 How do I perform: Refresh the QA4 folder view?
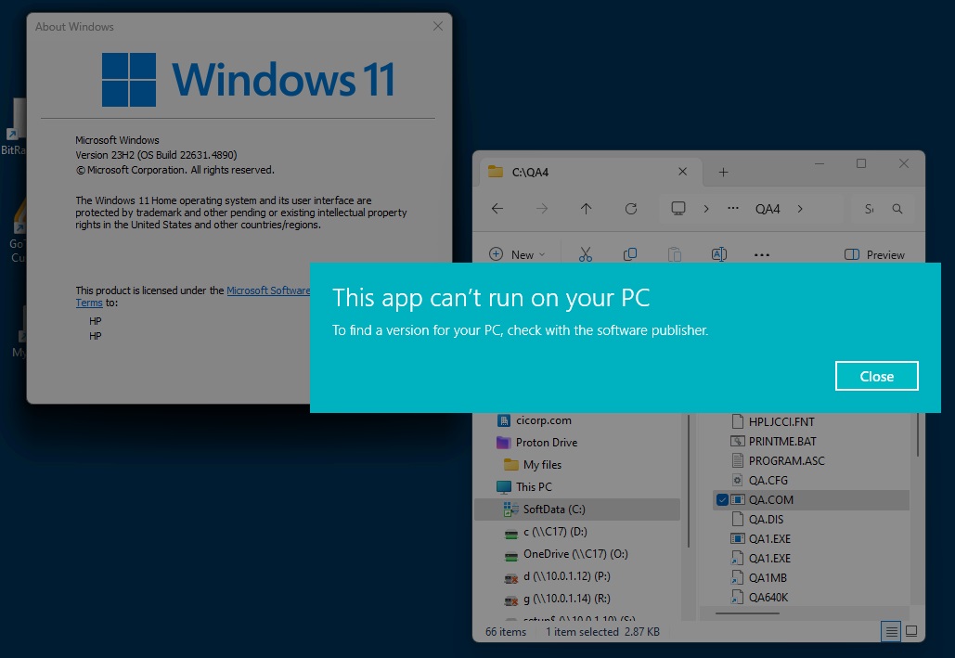point(631,209)
